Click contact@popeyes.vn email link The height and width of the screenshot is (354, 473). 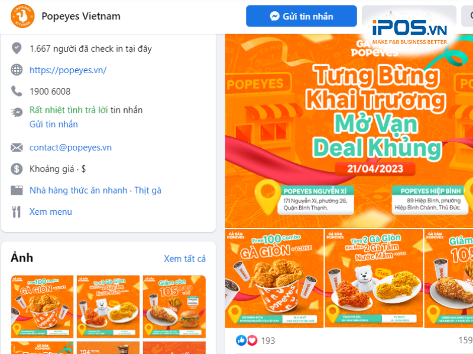(70, 147)
